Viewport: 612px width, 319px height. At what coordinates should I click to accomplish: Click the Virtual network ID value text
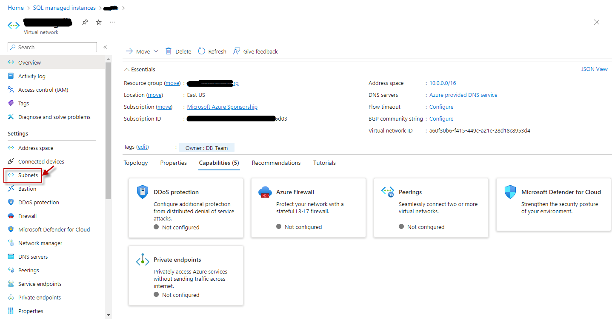tap(480, 130)
